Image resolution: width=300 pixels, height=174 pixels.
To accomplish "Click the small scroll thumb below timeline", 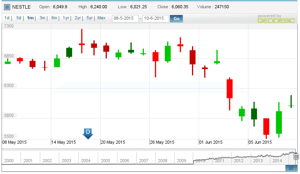I will click(291, 168).
